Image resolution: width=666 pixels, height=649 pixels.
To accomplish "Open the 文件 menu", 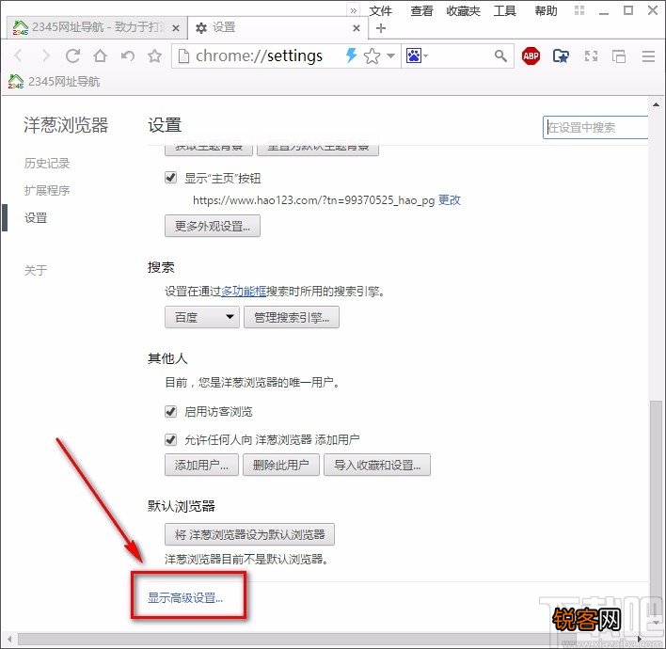I will pyautogui.click(x=380, y=10).
